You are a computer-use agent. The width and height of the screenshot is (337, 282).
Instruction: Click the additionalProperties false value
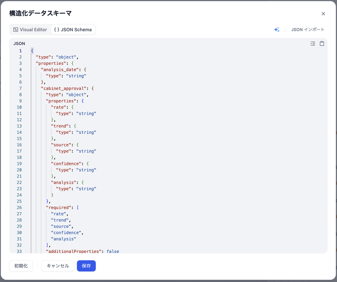(x=113, y=251)
